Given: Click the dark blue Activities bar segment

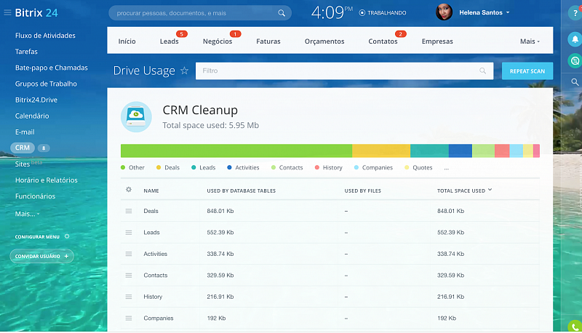Looking at the screenshot, I should [461, 151].
